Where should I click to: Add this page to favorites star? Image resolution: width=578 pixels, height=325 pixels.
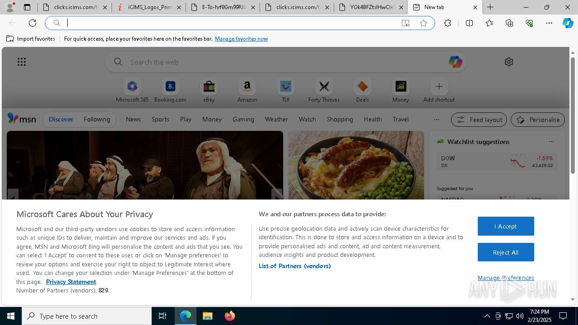[x=424, y=23]
